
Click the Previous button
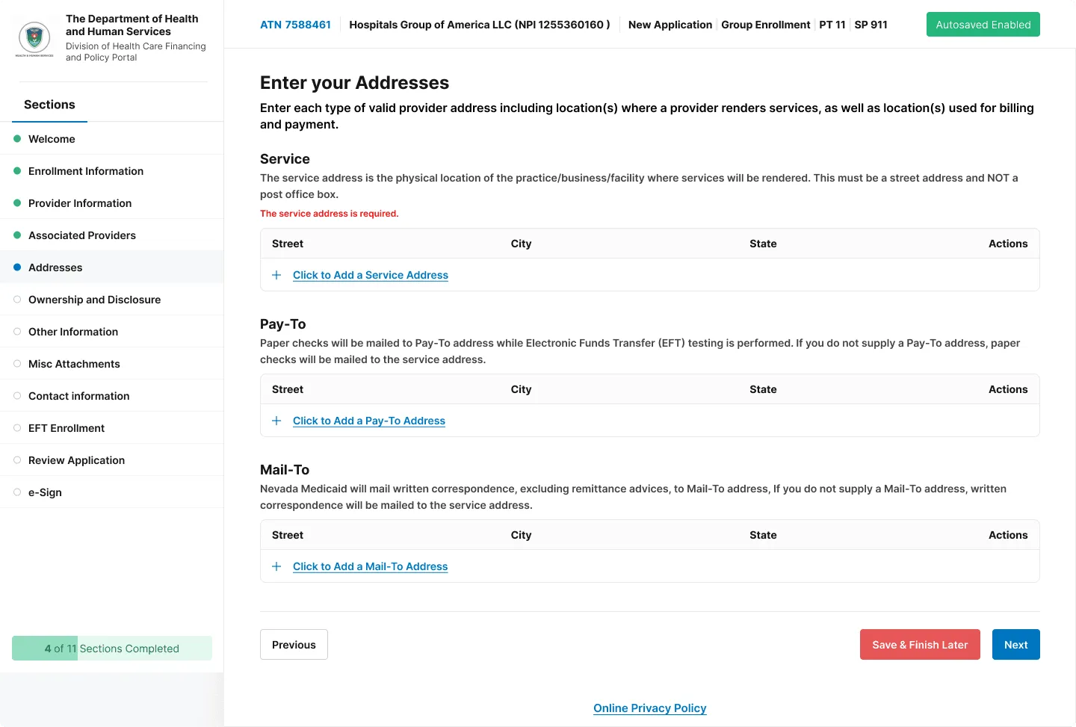tap(294, 645)
